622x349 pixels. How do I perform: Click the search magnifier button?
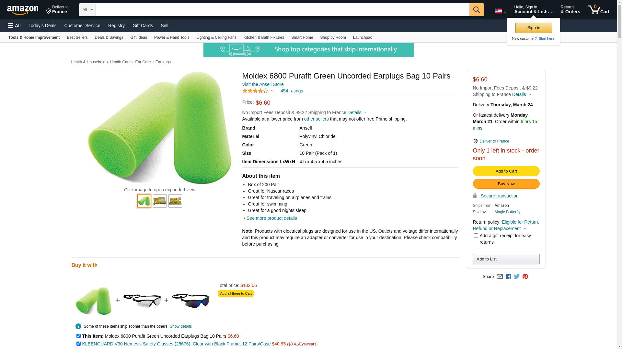tap(476, 10)
